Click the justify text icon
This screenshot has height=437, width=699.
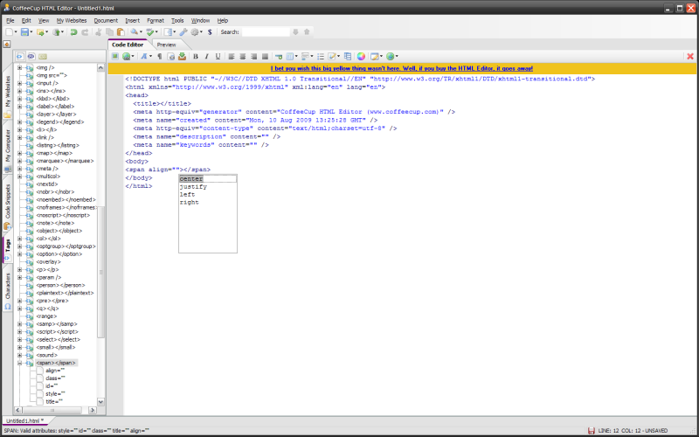click(265, 56)
